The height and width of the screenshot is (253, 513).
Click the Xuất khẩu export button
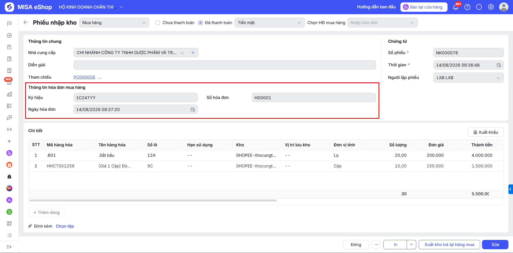click(486, 132)
